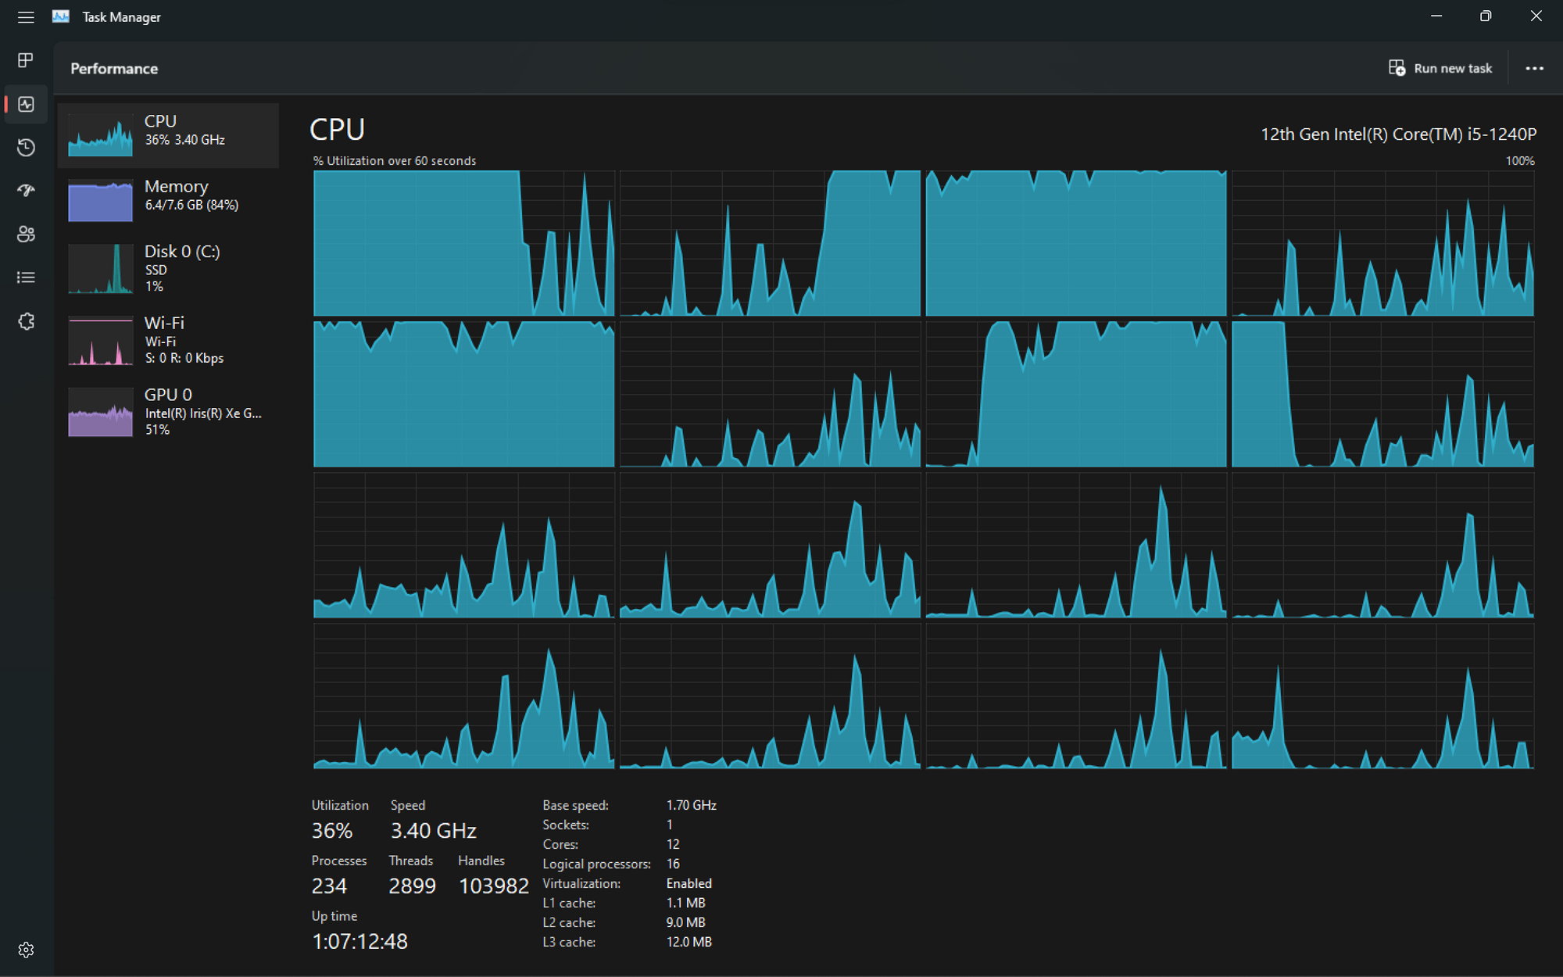Select the Wi-Fi performance item
Viewport: 1563px width, 977px height.
(168, 341)
